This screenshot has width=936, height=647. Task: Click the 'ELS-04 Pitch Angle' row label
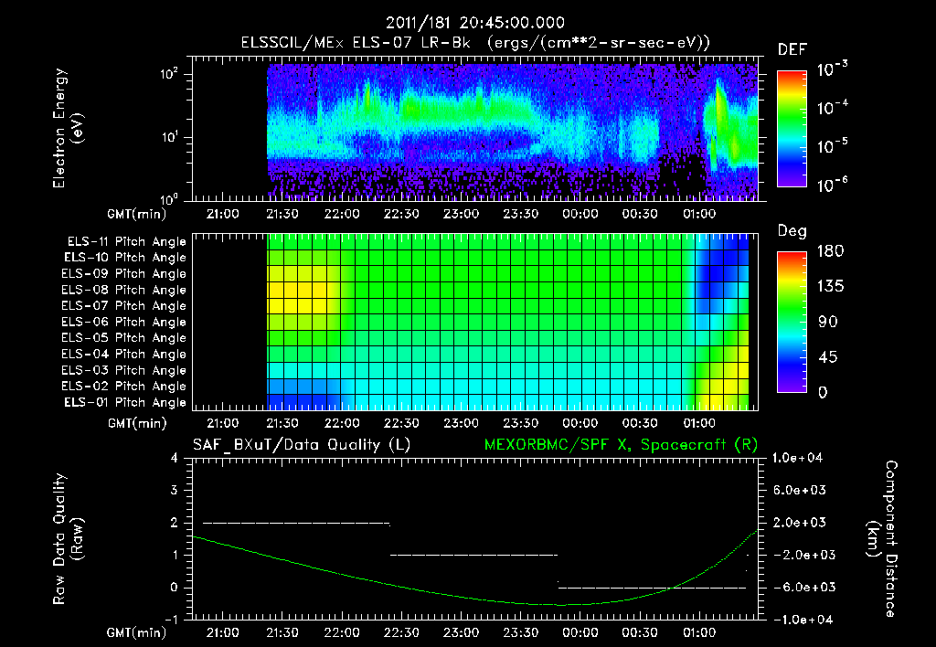pyautogui.click(x=124, y=354)
